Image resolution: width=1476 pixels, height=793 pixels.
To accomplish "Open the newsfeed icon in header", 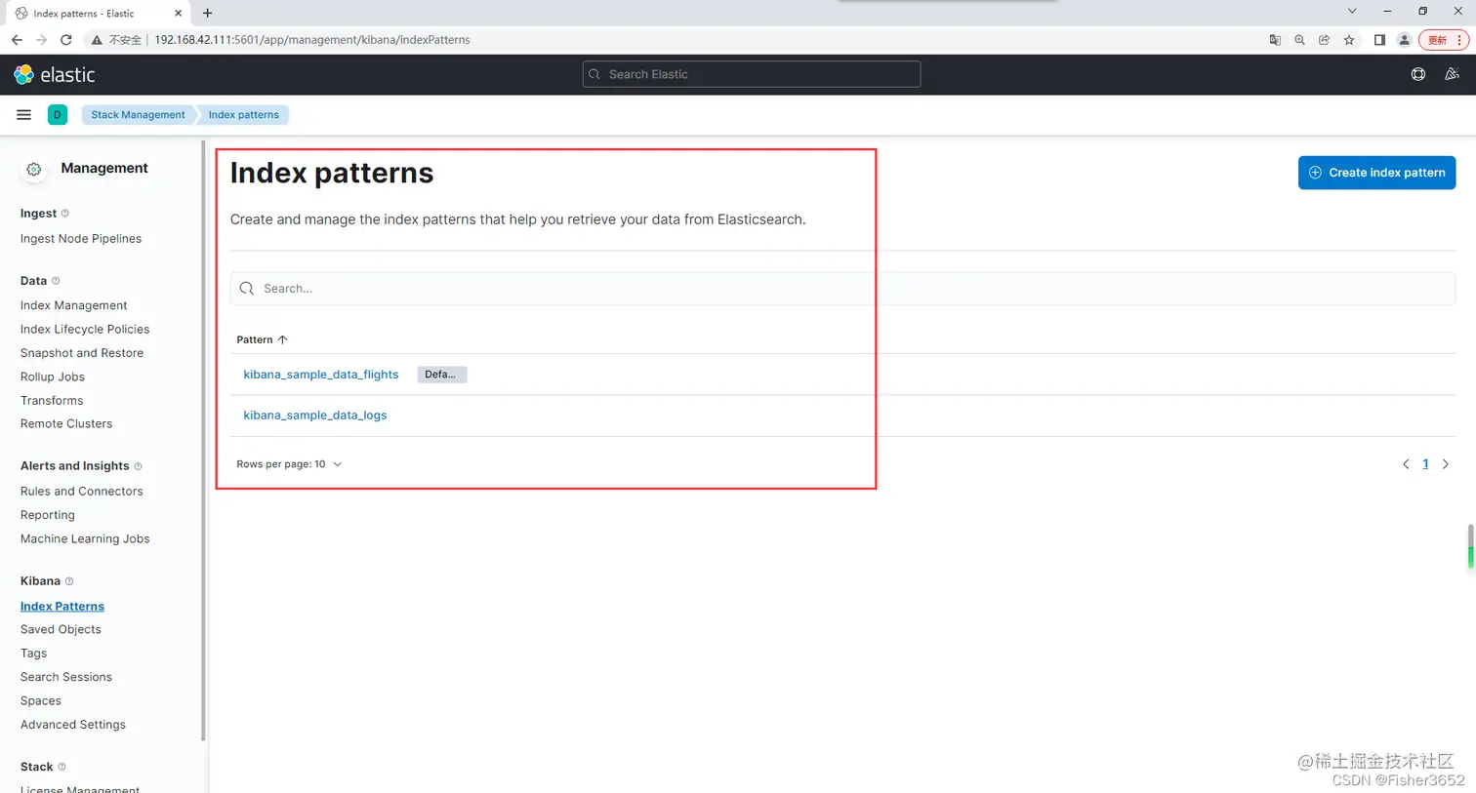I will tap(1452, 74).
